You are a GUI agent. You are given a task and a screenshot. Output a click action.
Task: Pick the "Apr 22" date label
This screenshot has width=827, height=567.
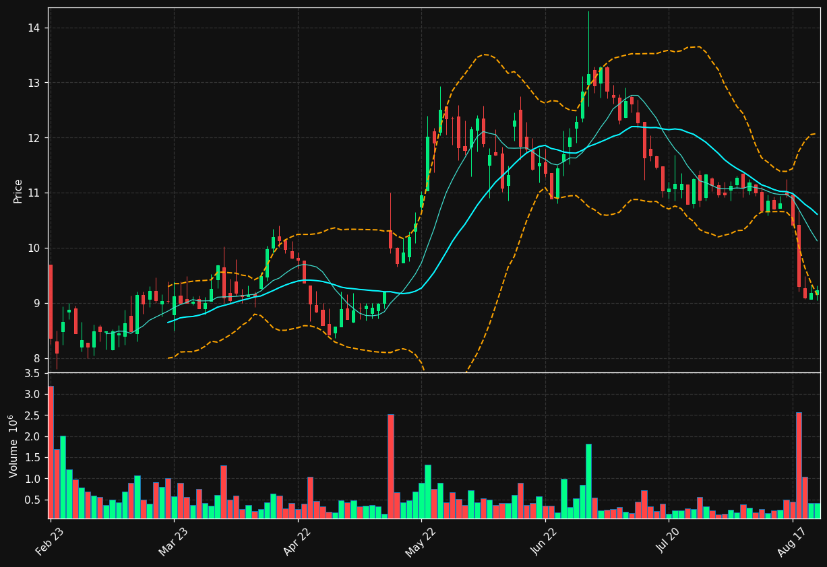tap(297, 541)
